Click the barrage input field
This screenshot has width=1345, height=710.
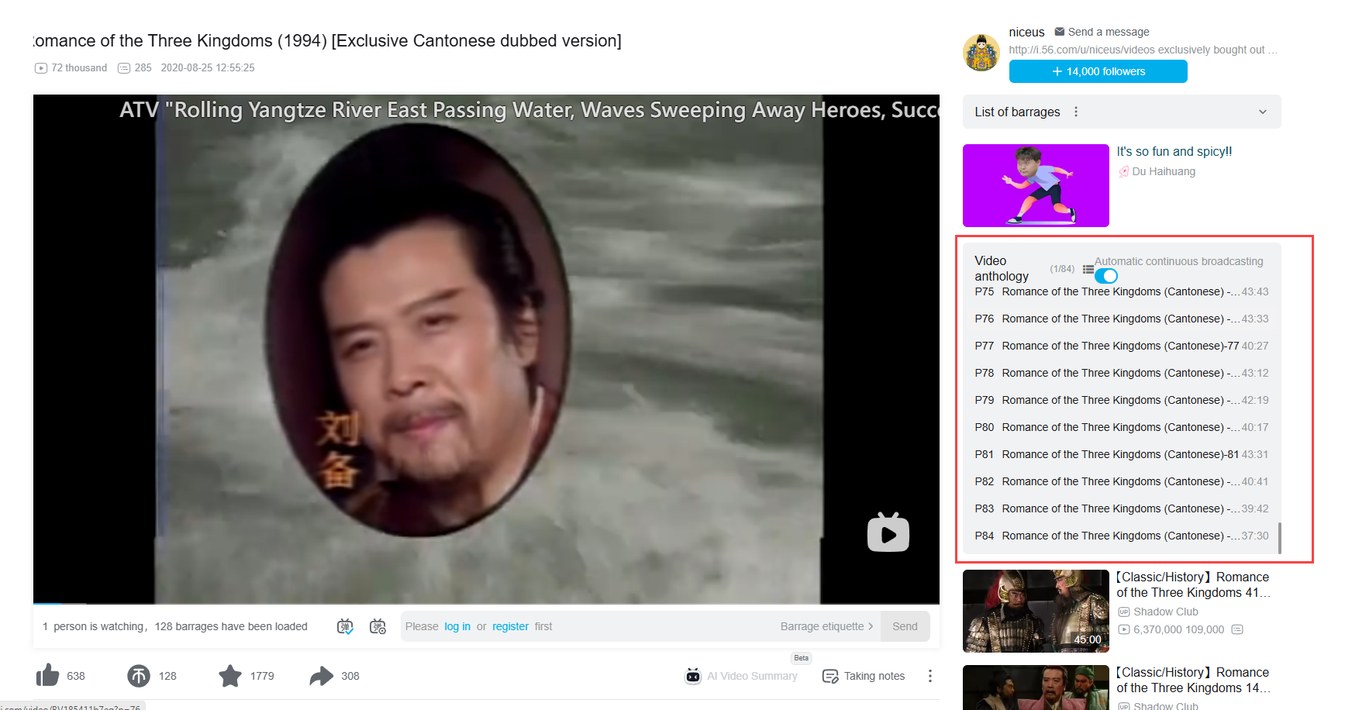tap(640, 626)
